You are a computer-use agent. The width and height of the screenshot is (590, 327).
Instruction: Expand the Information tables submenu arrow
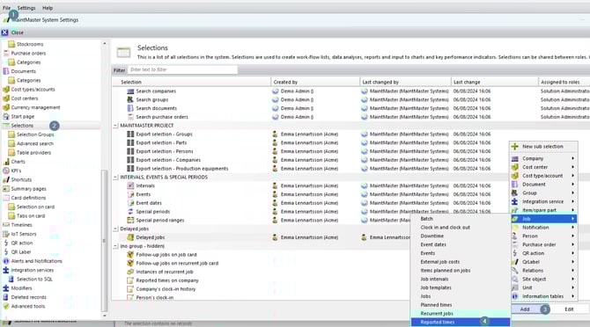(x=573, y=296)
